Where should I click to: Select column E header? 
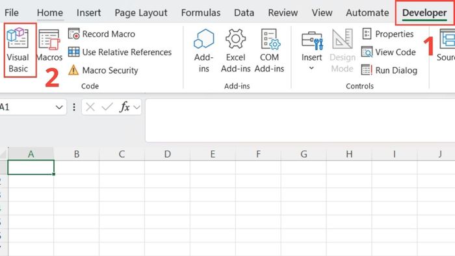tap(213, 154)
